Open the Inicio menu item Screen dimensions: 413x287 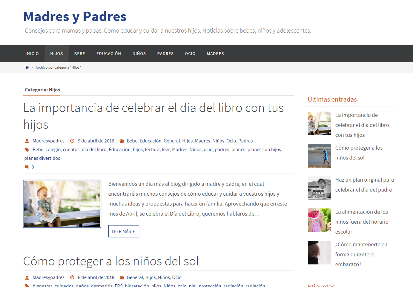32,54
